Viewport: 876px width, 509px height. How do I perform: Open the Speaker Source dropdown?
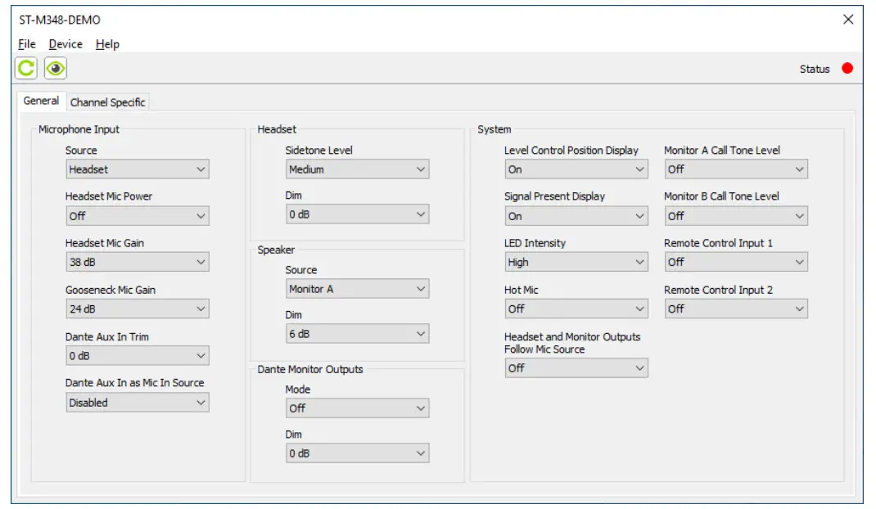pos(357,289)
